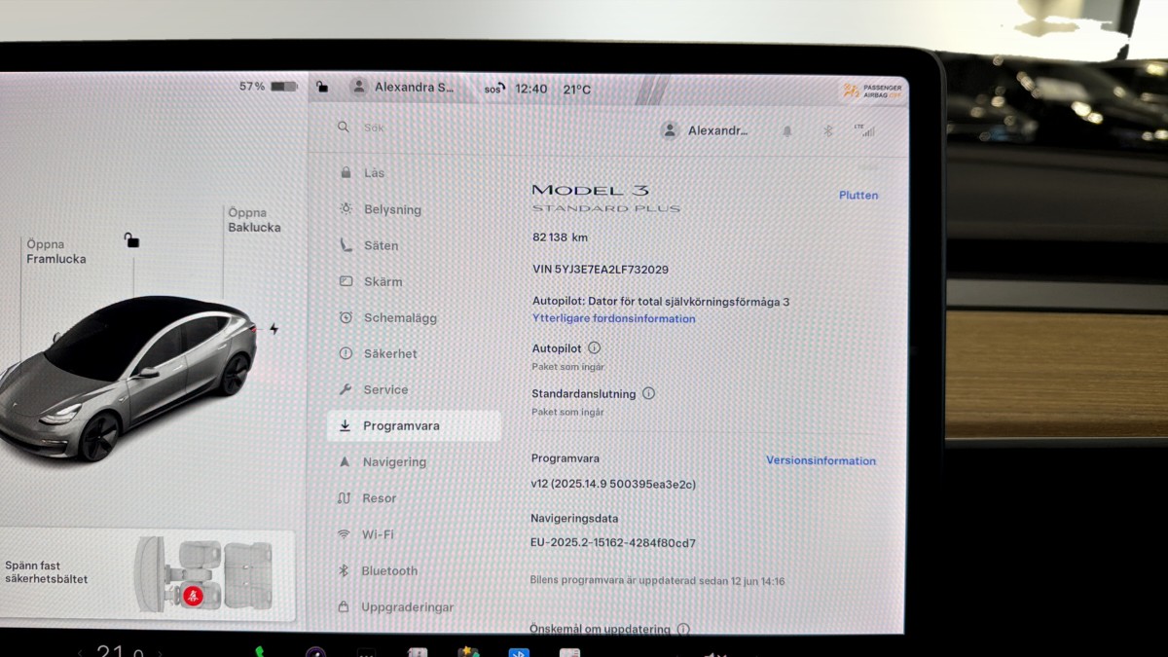Screen dimensions: 1168x657
Task: Tap Paket som ingår under Autopilot
Action: [x=567, y=367]
